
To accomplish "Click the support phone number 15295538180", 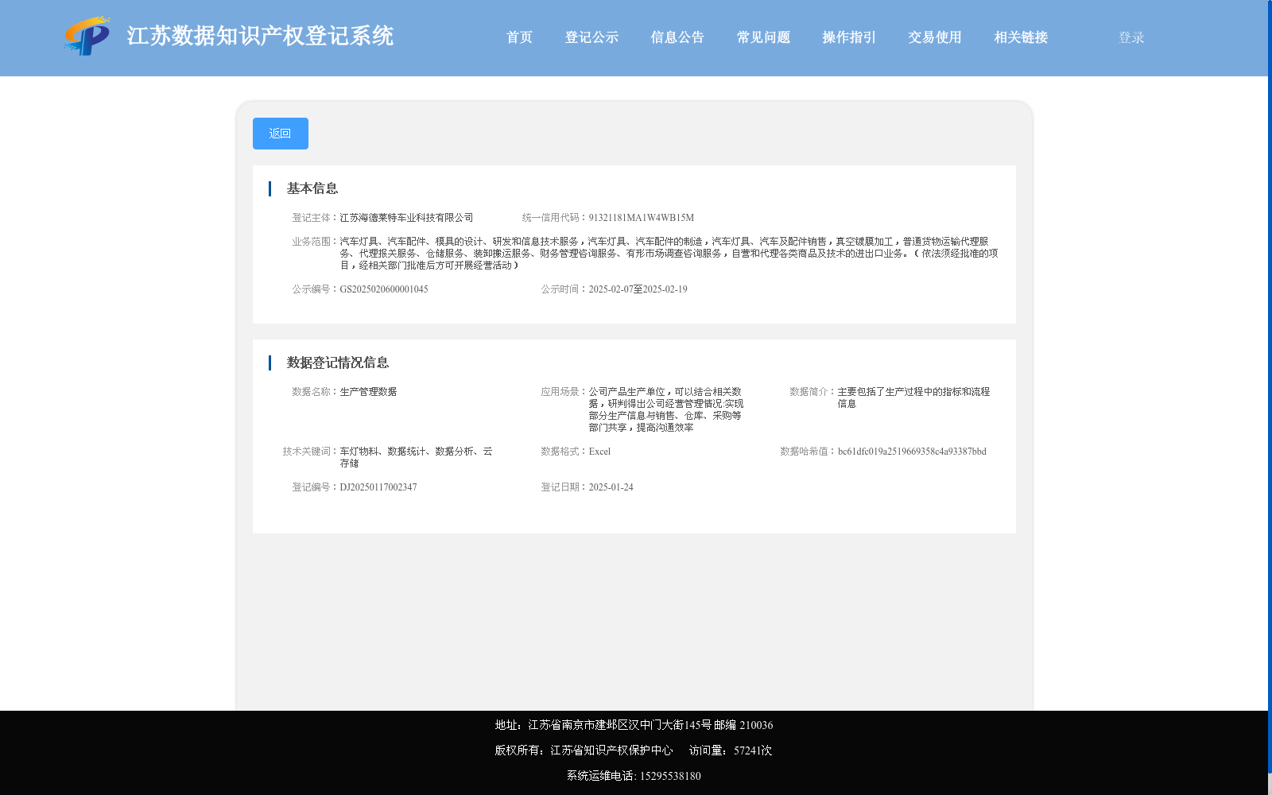I will pos(670,776).
